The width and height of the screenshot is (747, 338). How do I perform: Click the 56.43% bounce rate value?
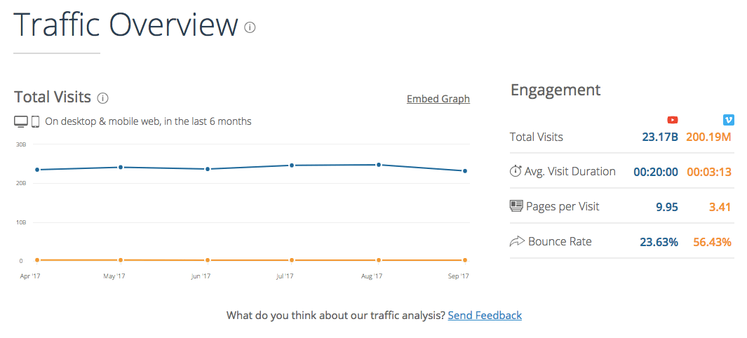[x=712, y=242]
